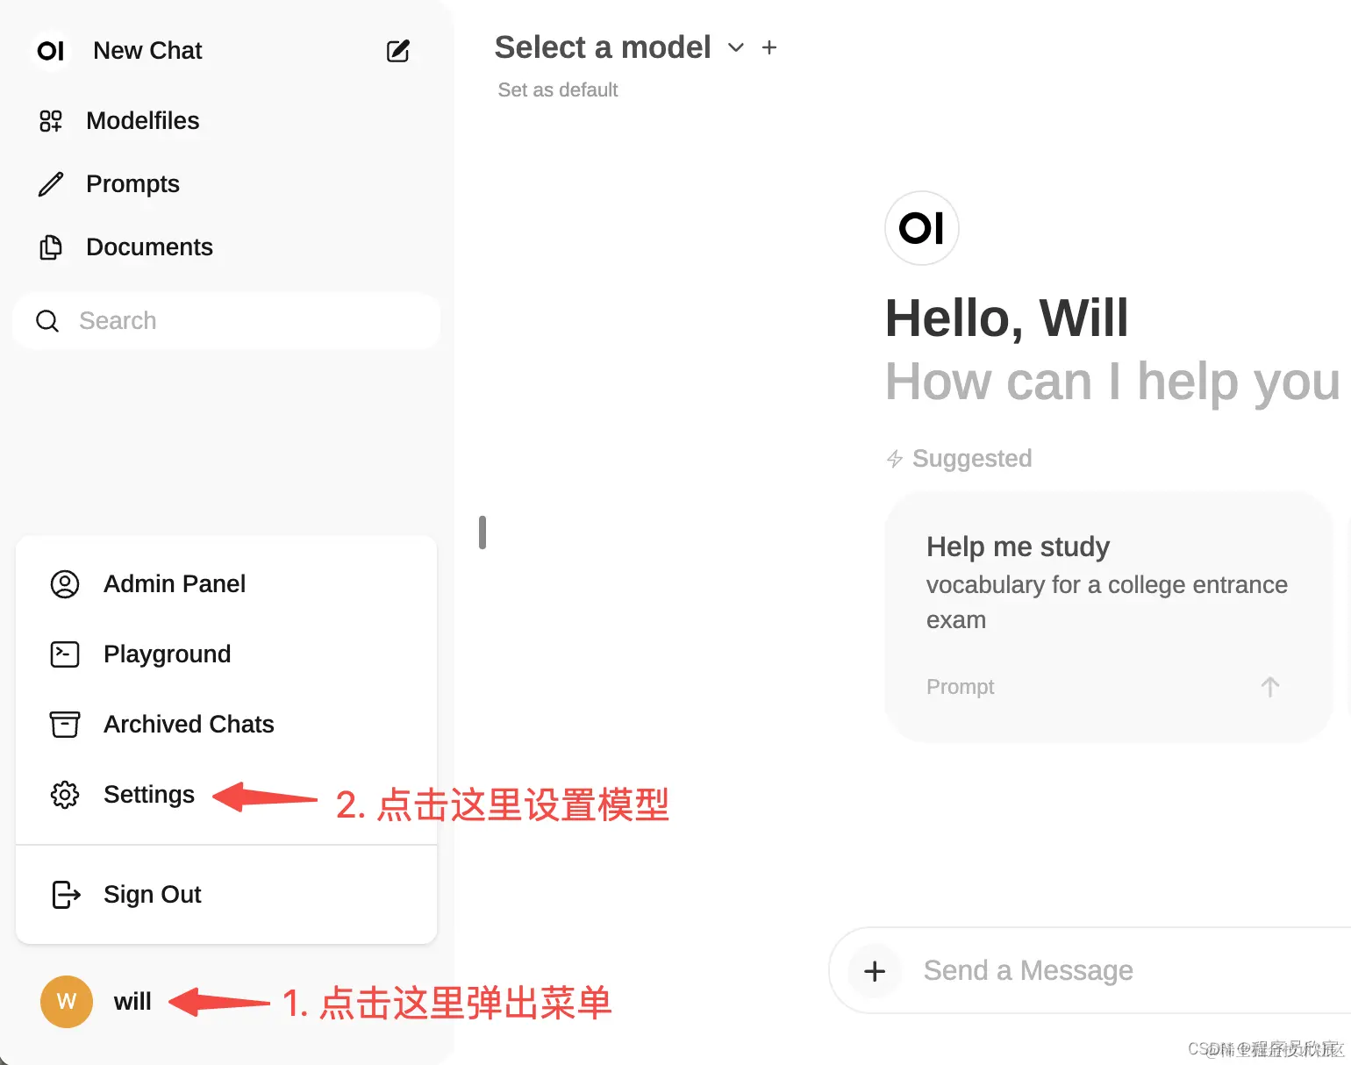Click the plus attachment button in message box
This screenshot has height=1065, width=1351.
pyautogui.click(x=875, y=971)
